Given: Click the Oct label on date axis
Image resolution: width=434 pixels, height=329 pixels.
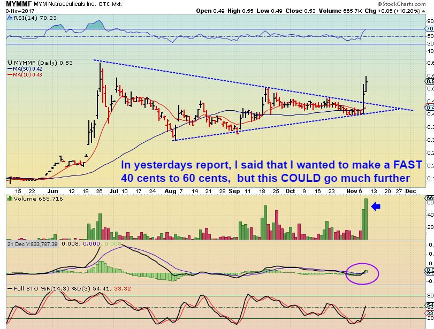Looking at the screenshot, I should tap(291, 191).
